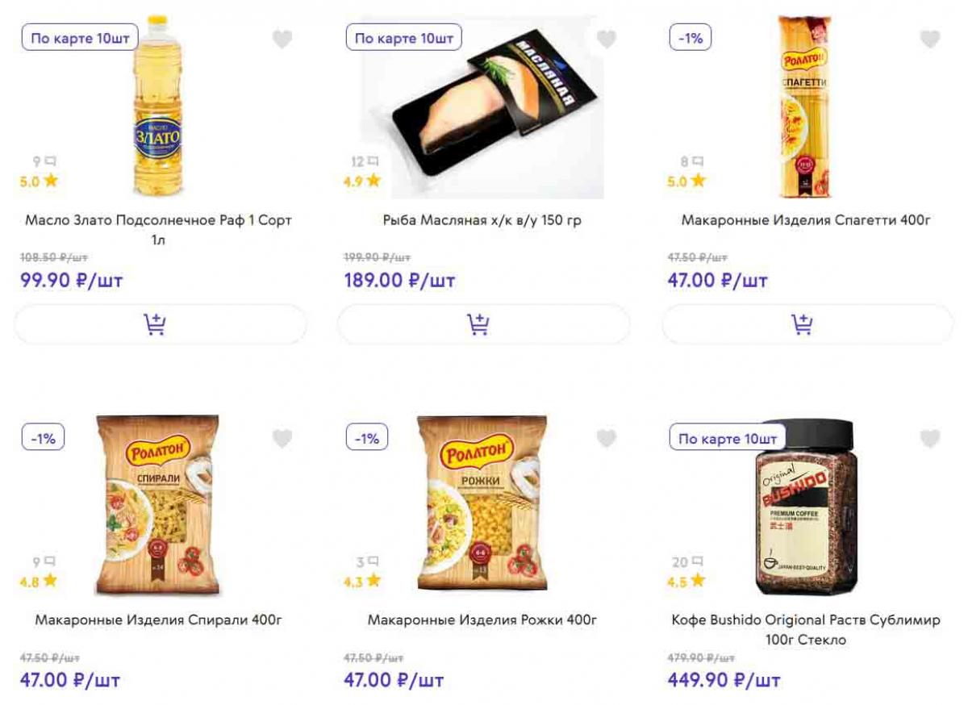
Task: Open Кофе Bushido Origional product title
Action: click(x=807, y=630)
